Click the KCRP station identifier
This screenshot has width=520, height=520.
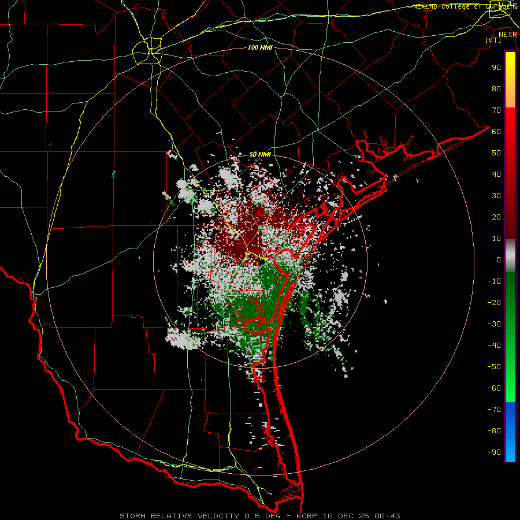click(306, 516)
